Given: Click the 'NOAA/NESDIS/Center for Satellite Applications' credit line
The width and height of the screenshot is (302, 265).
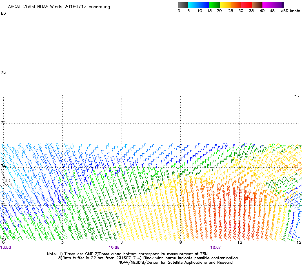Looking at the screenshot, I should tap(176, 263).
